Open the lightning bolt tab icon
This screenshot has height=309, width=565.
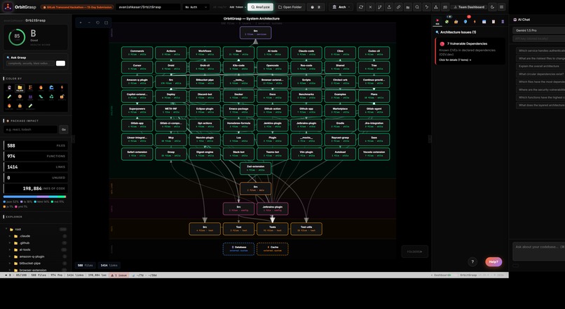coord(475,22)
